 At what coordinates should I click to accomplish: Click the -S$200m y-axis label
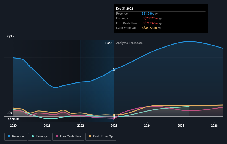[13, 119]
